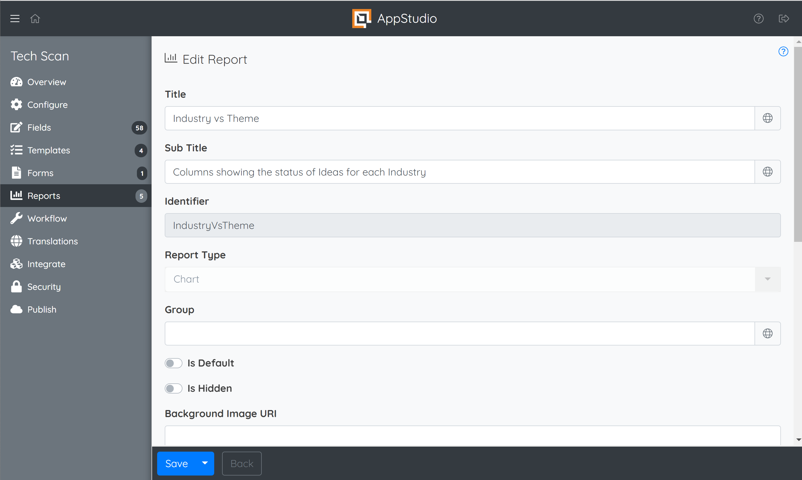Toggle the Is Hidden switch

[x=173, y=388]
